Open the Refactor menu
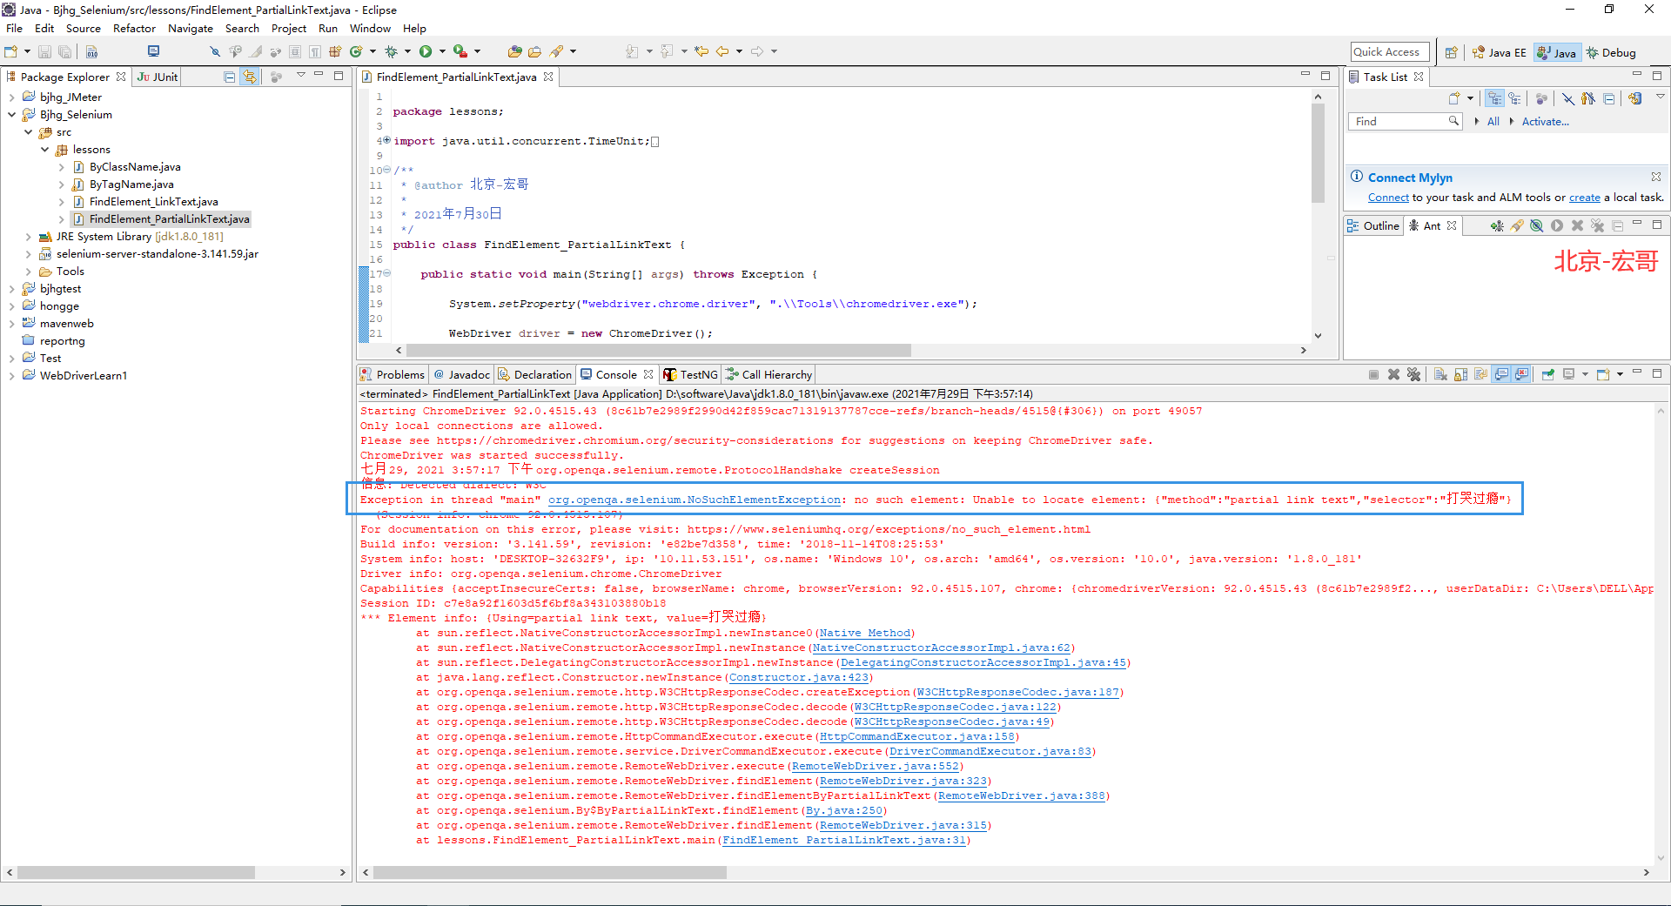 click(134, 29)
